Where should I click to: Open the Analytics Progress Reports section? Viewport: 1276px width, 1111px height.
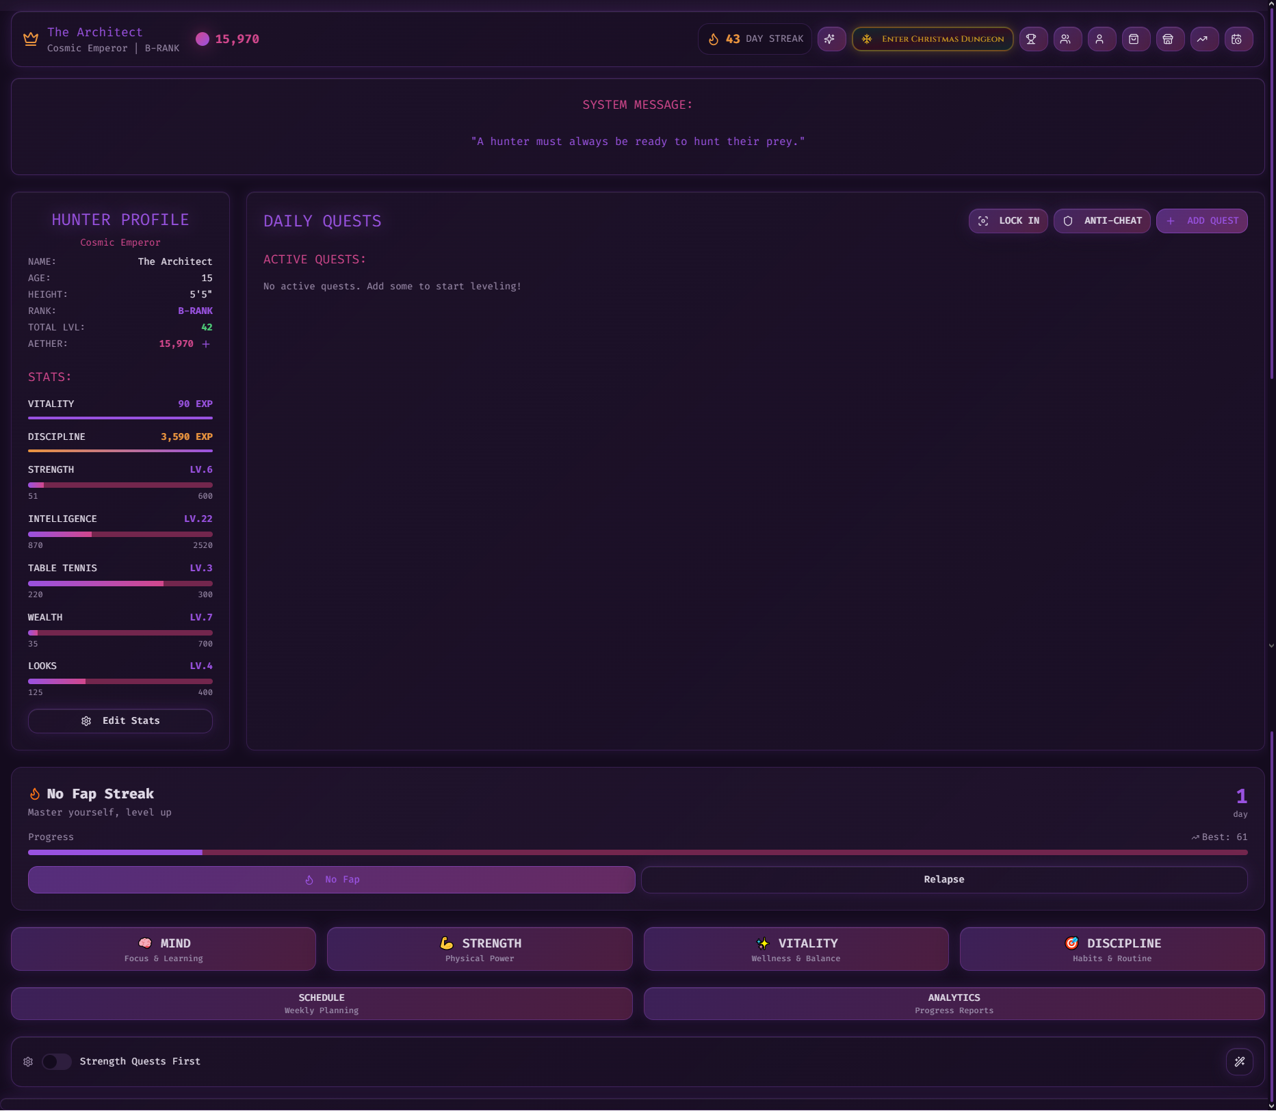click(x=954, y=1003)
